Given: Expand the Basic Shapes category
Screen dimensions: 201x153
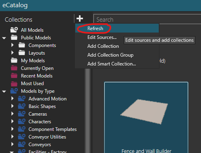Looking at the screenshot, I should point(12,106).
